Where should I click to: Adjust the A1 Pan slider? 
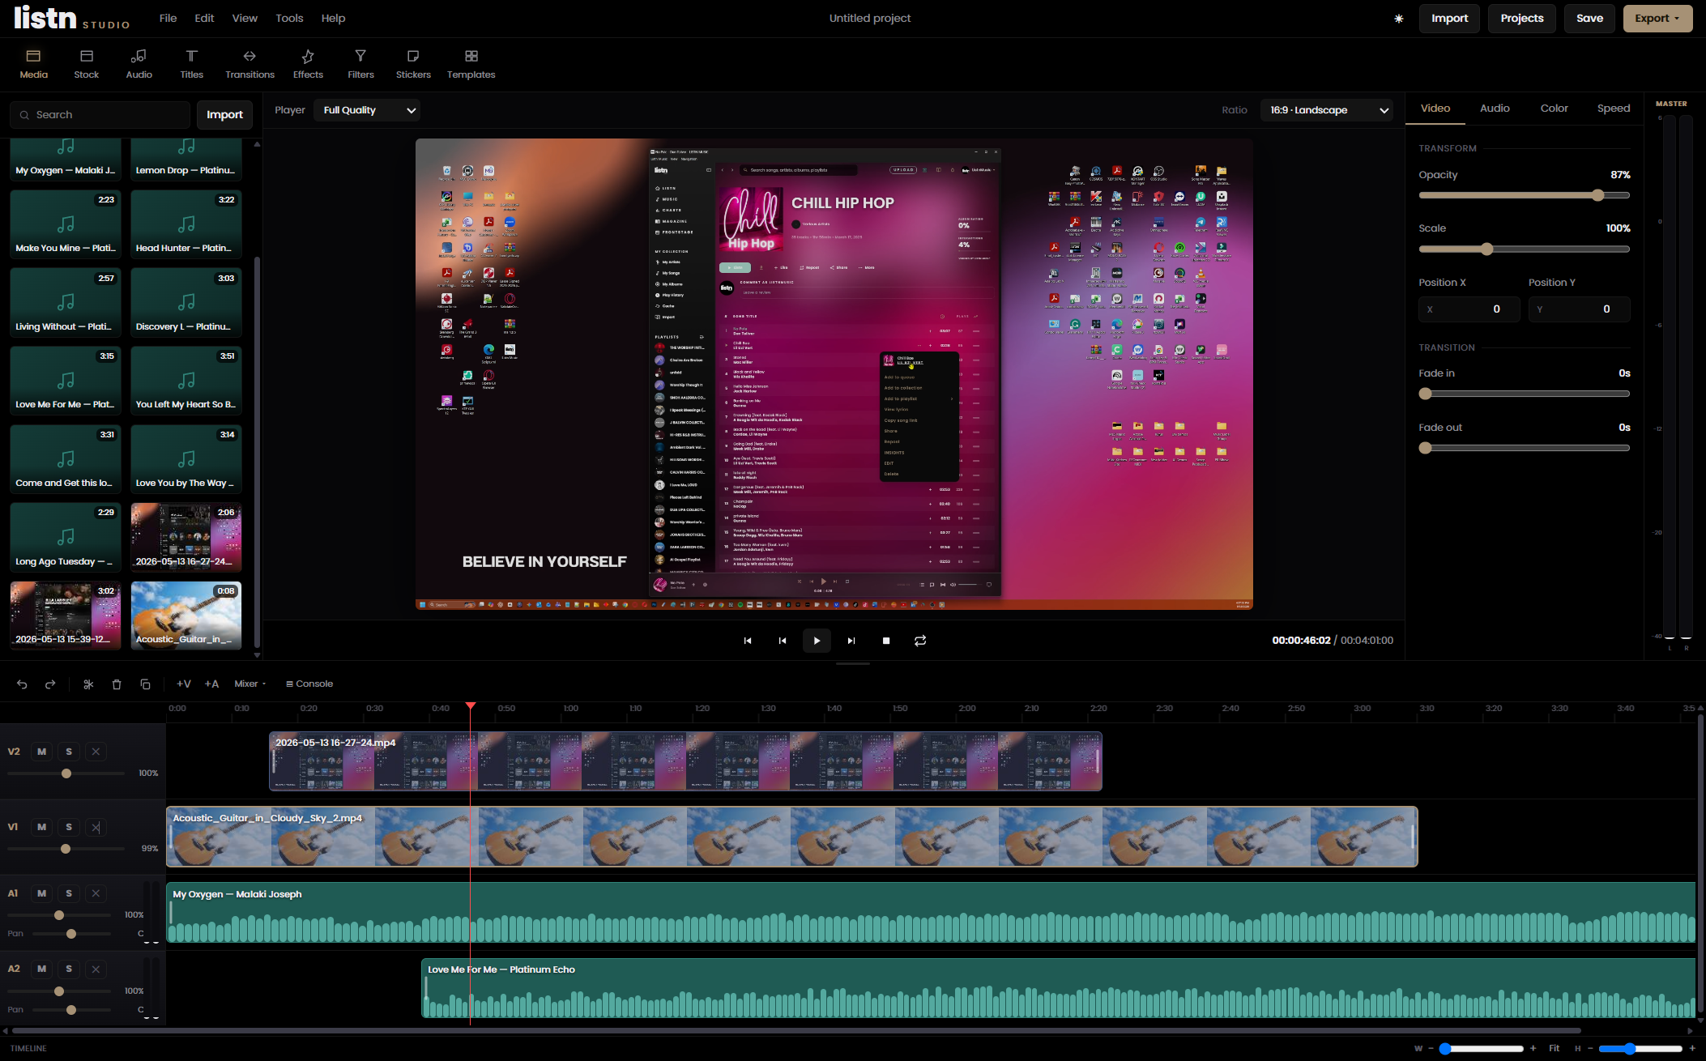point(71,934)
